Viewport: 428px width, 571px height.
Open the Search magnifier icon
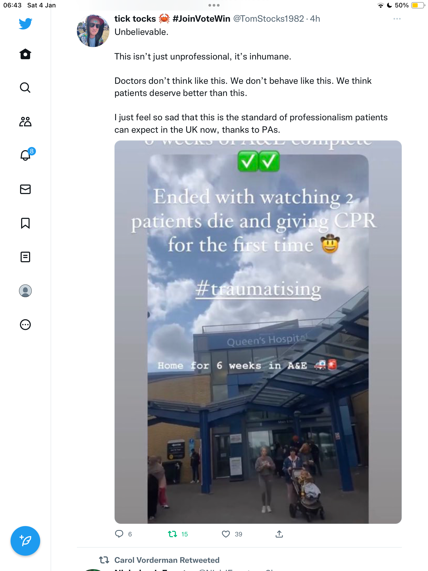(25, 88)
